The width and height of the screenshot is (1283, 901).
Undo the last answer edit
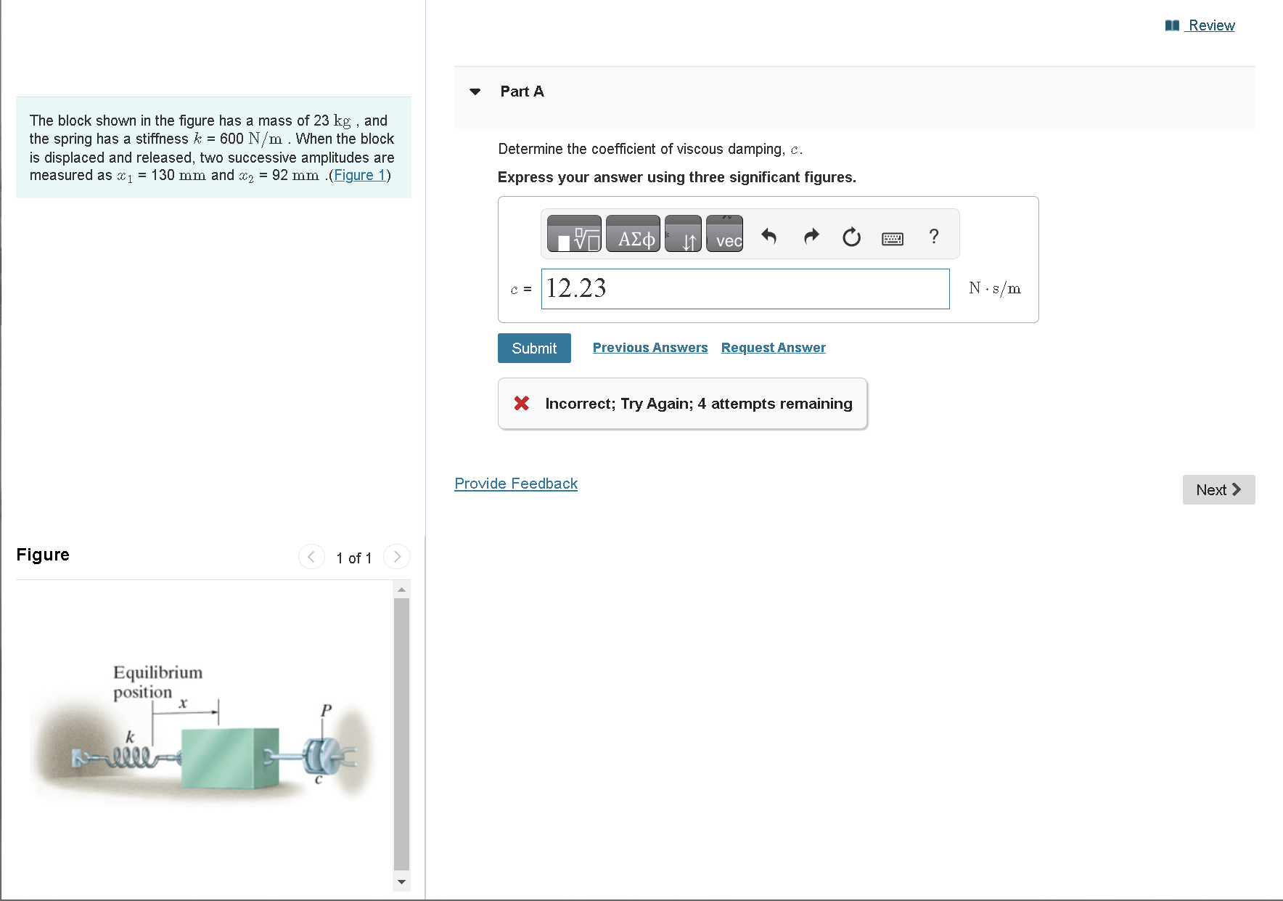[x=769, y=236]
